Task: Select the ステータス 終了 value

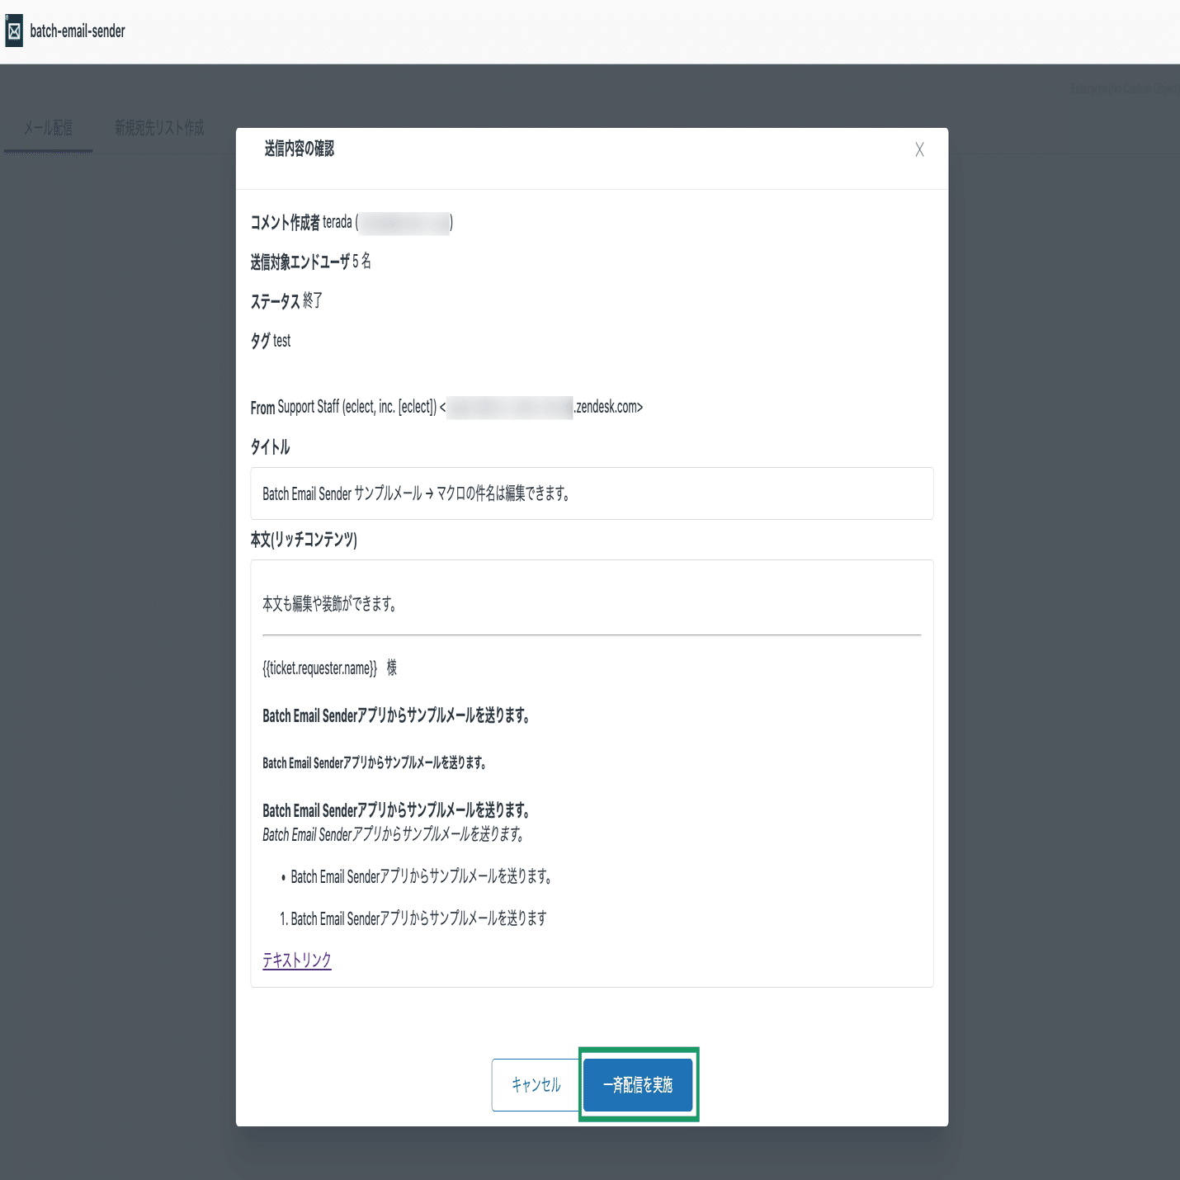Action: pos(288,301)
